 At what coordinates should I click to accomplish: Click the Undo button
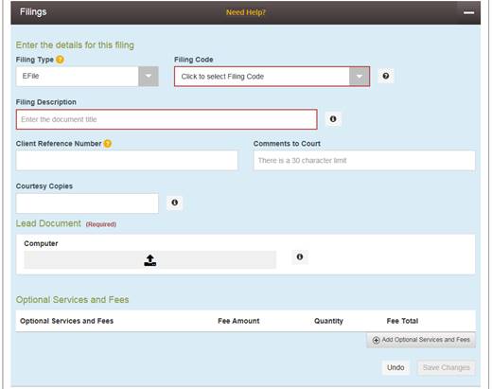pyautogui.click(x=395, y=367)
